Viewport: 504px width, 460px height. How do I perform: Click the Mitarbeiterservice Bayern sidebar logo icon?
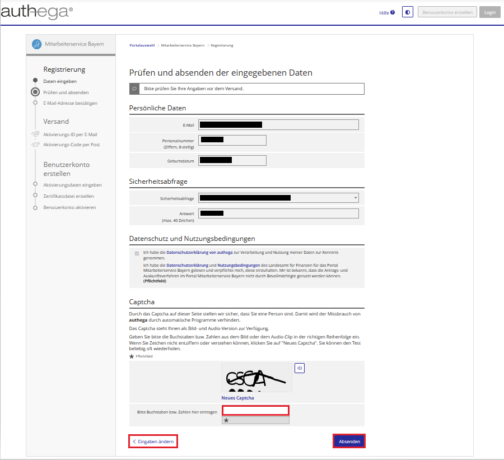[x=36, y=44]
